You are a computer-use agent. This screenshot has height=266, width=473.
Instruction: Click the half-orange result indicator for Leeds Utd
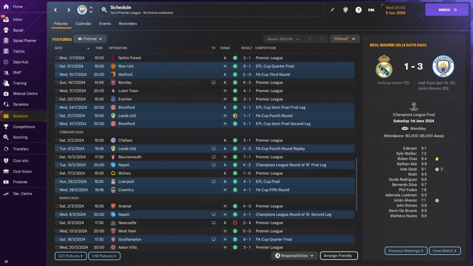click(x=235, y=116)
